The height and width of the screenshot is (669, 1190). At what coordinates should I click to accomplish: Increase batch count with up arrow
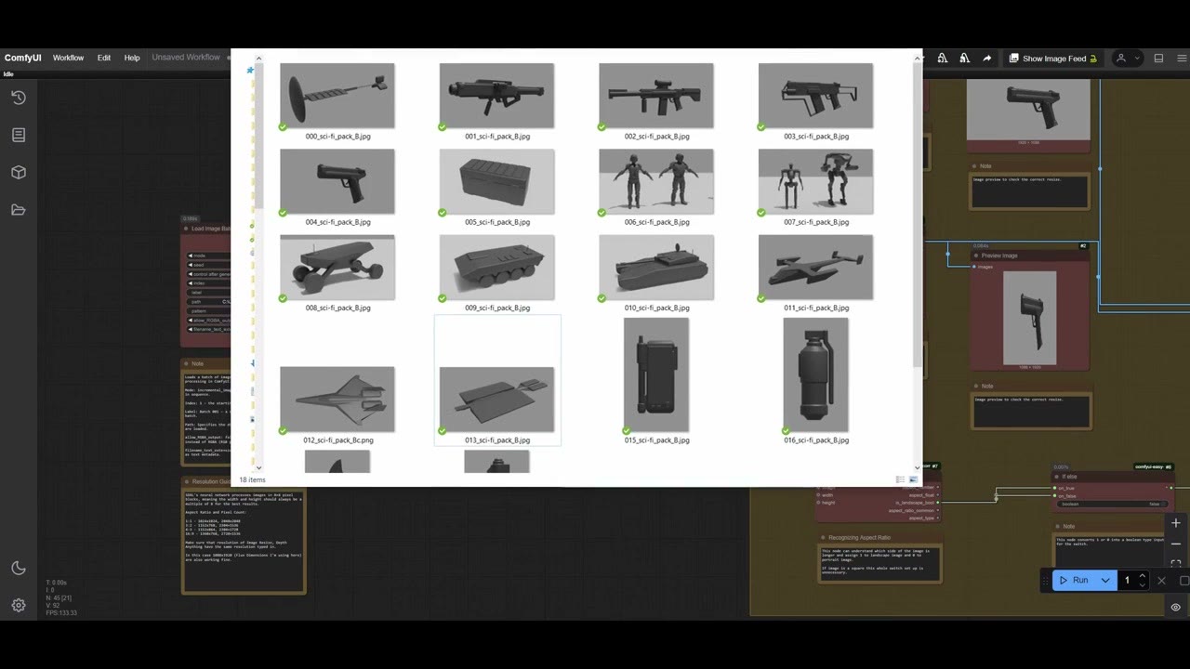1143,575
